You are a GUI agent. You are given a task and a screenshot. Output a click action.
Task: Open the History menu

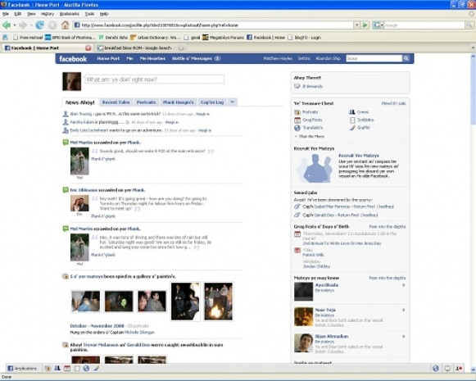47,14
